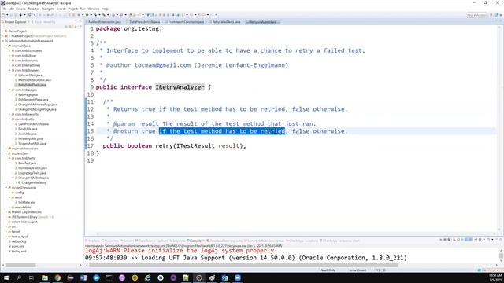Viewport: 504px width, 283px height.
Task: Click the New file toolbar button
Action: [4, 15]
